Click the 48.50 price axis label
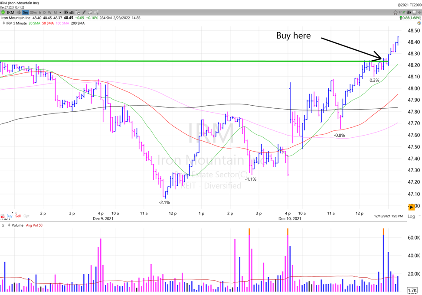 (x=414, y=30)
